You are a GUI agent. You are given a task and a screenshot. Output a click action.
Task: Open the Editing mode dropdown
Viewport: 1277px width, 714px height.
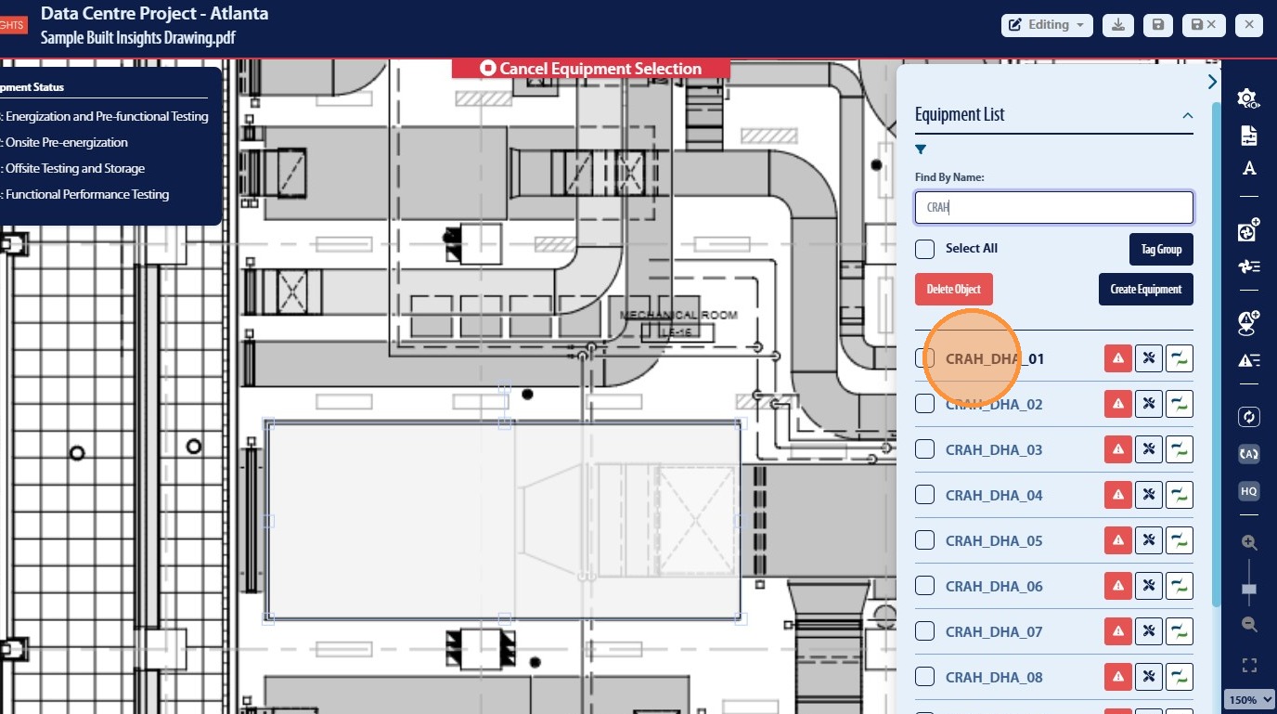[1047, 25]
